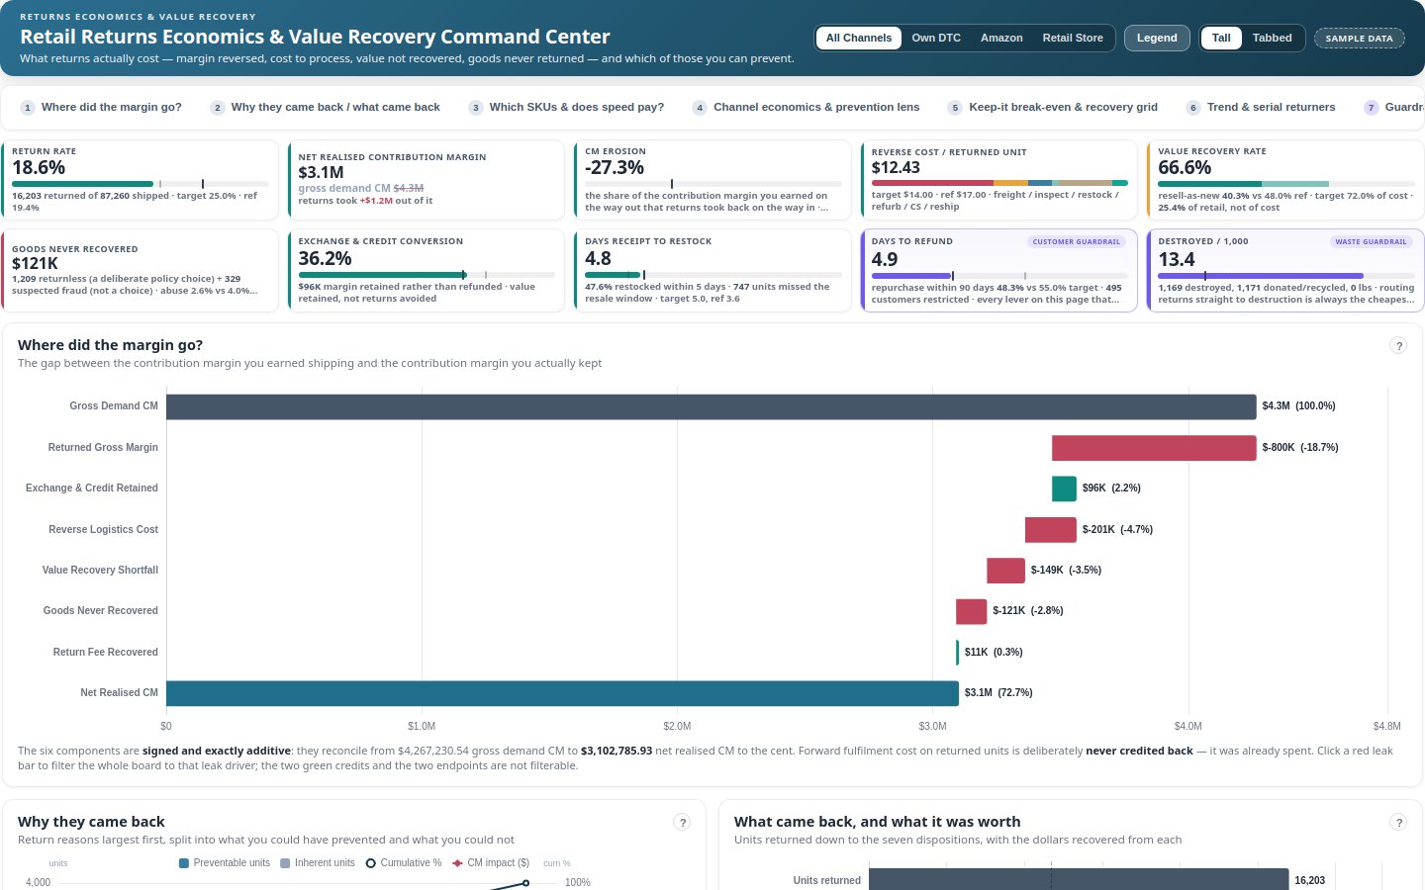Open Destroyed / 1,000 guardrail card

pos(1285,270)
